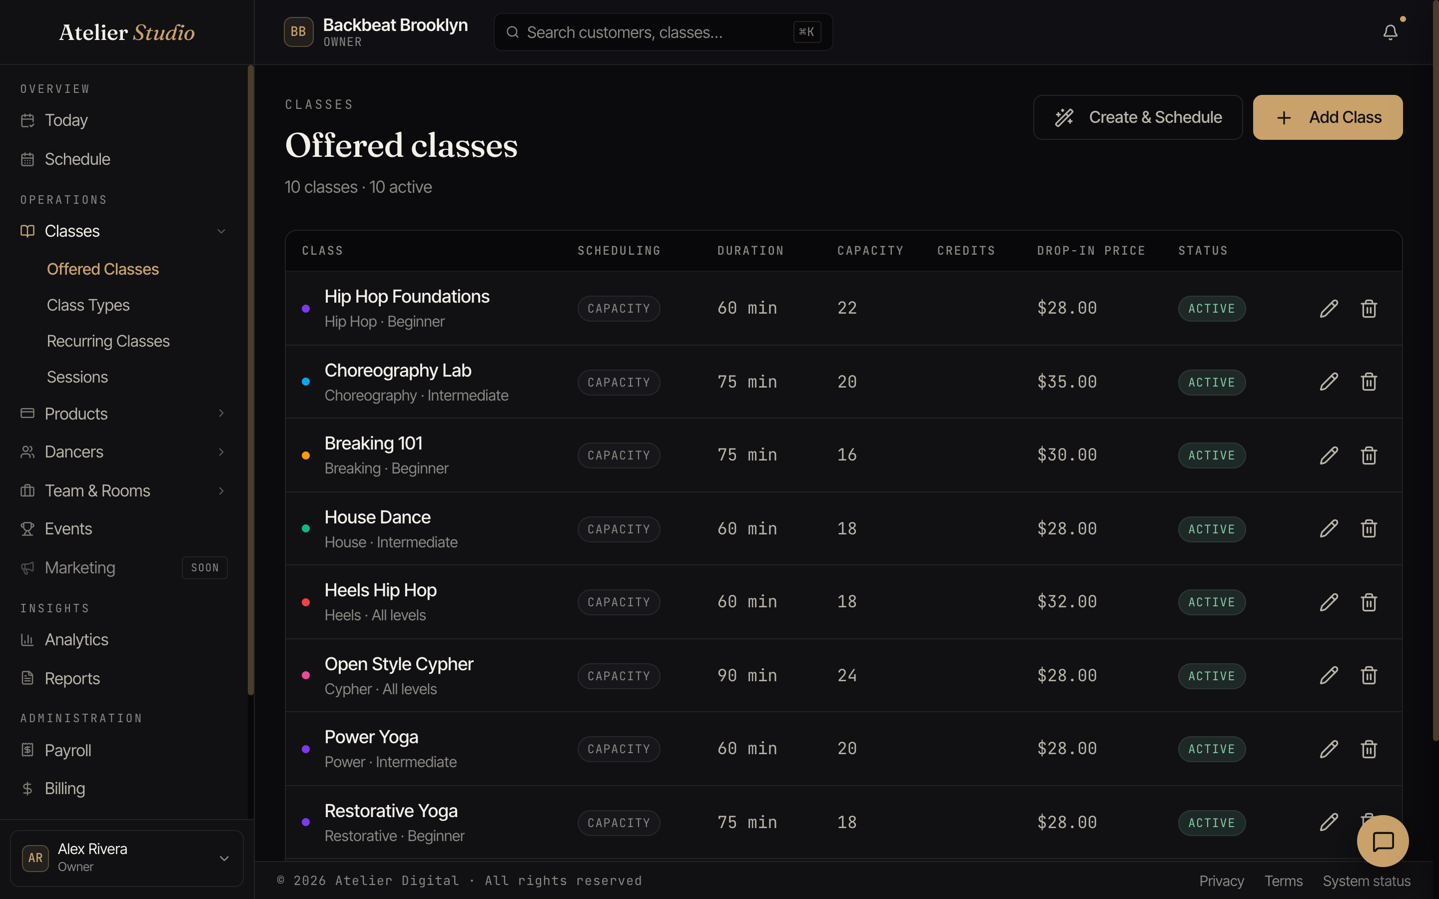Select Sessions submenu item
The height and width of the screenshot is (899, 1439).
[77, 378]
